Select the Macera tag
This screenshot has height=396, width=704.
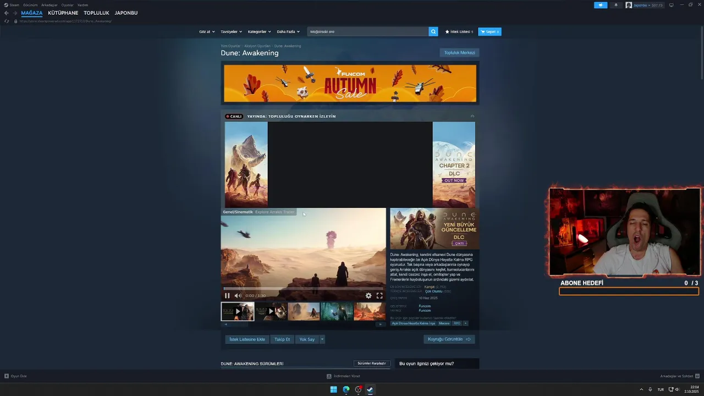tap(444, 323)
